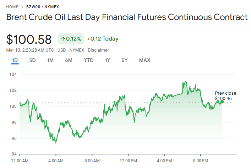Click the Brent Crude Oil contract title
Image resolution: width=251 pixels, height=168 pixels.
pos(127,17)
